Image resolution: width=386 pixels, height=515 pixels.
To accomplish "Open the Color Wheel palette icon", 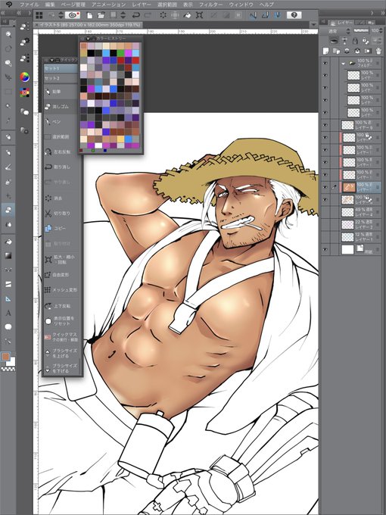I will [25, 76].
